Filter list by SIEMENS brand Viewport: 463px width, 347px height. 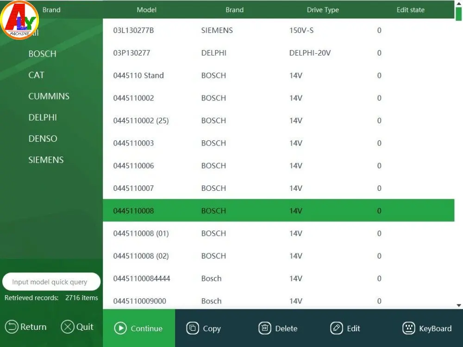pyautogui.click(x=46, y=160)
